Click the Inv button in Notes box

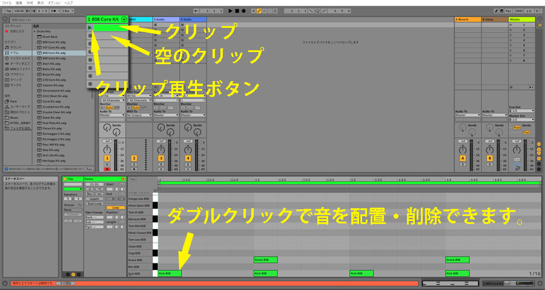coord(99,194)
